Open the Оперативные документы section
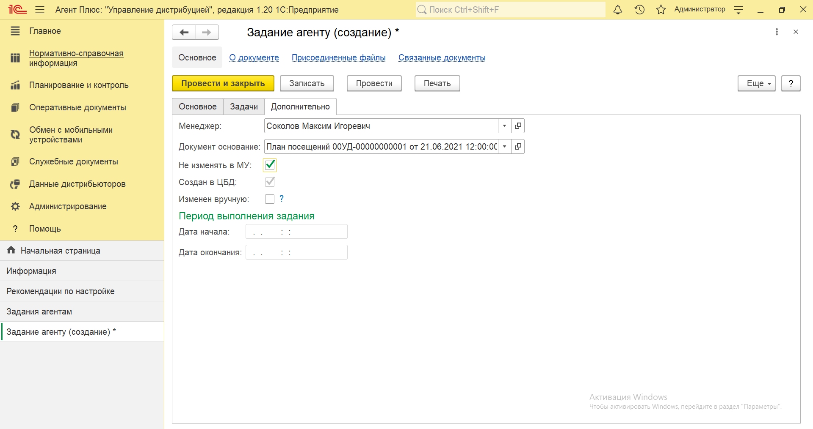The image size is (813, 429). 77,107
